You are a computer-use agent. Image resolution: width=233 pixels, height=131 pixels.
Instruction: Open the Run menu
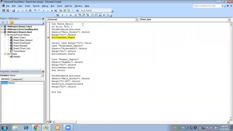(x=52, y=6)
